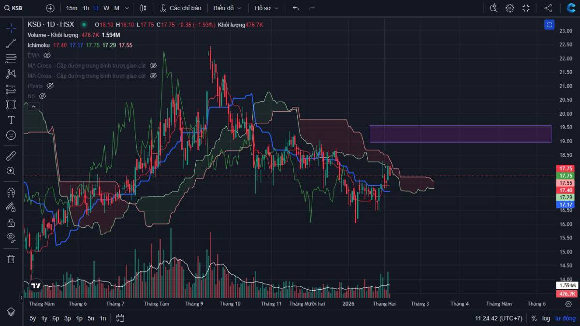This screenshot has height=326, width=580.
Task: Select the ruler measure tool
Action: point(11,156)
